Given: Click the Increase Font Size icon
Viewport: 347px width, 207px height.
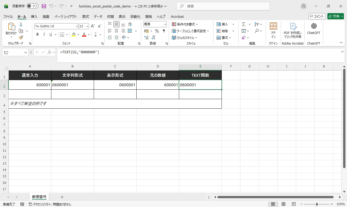Looking at the screenshot, I should pyautogui.click(x=93, y=26).
